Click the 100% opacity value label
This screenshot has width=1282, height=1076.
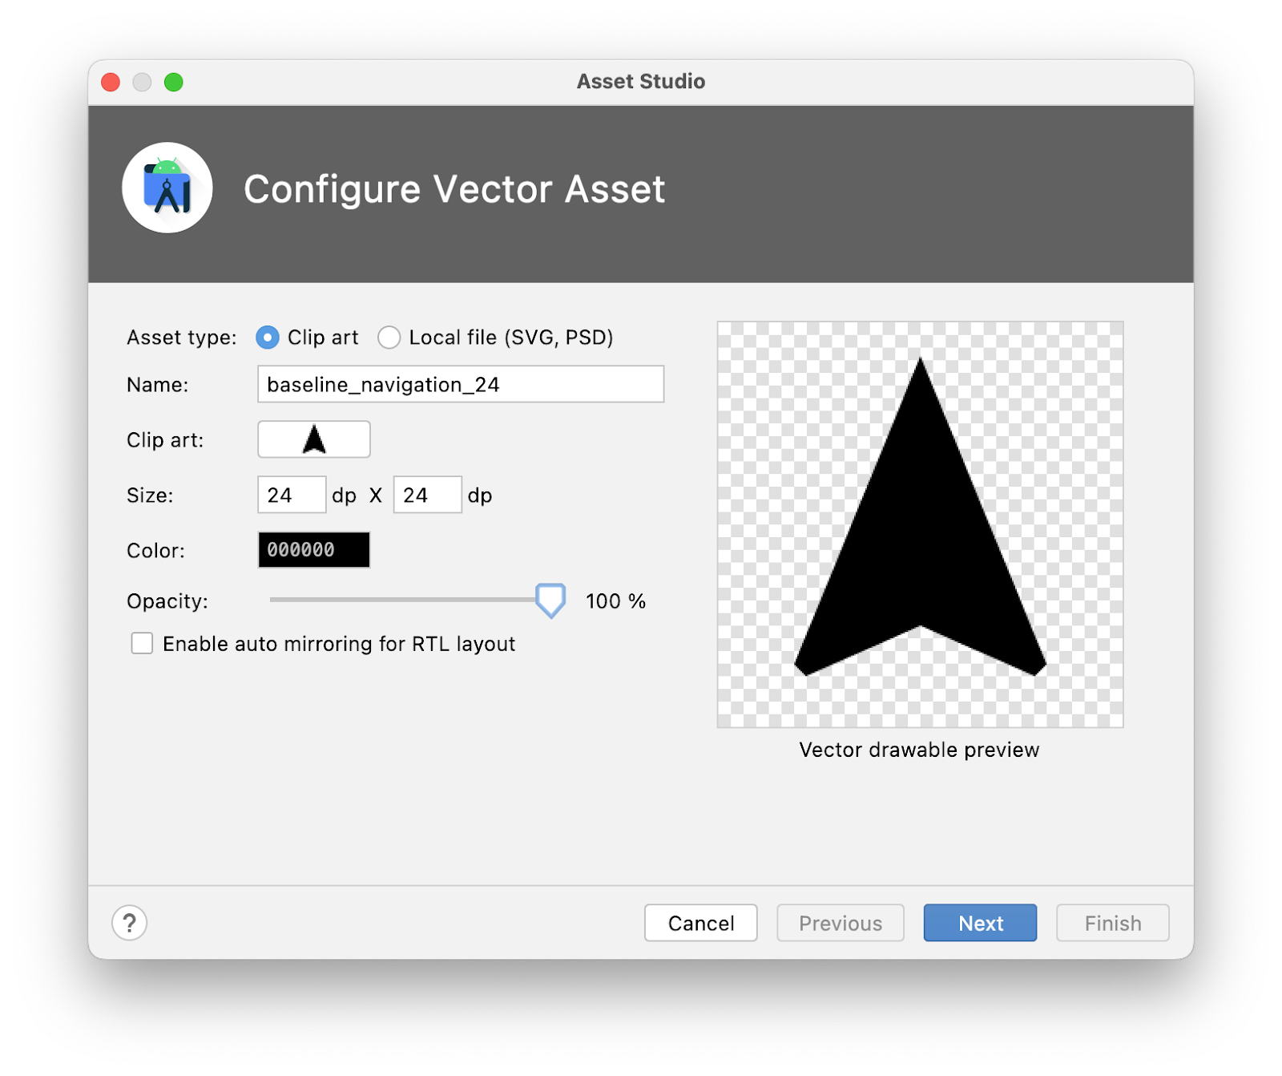coord(615,601)
